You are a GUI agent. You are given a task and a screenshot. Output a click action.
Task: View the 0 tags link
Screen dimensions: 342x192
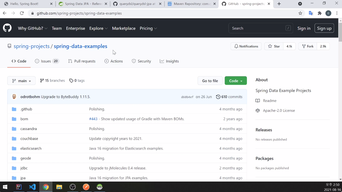[x=77, y=80]
